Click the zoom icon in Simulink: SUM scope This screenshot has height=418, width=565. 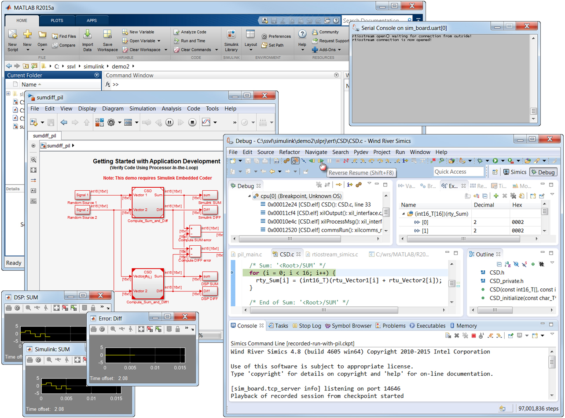pyautogui.click(x=49, y=360)
